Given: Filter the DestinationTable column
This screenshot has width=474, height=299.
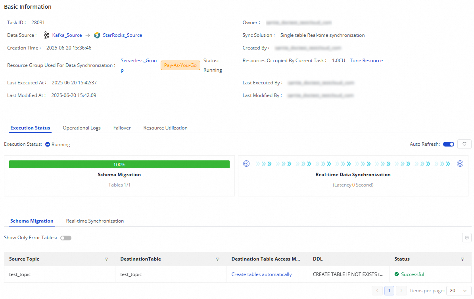Looking at the screenshot, I should (x=217, y=259).
